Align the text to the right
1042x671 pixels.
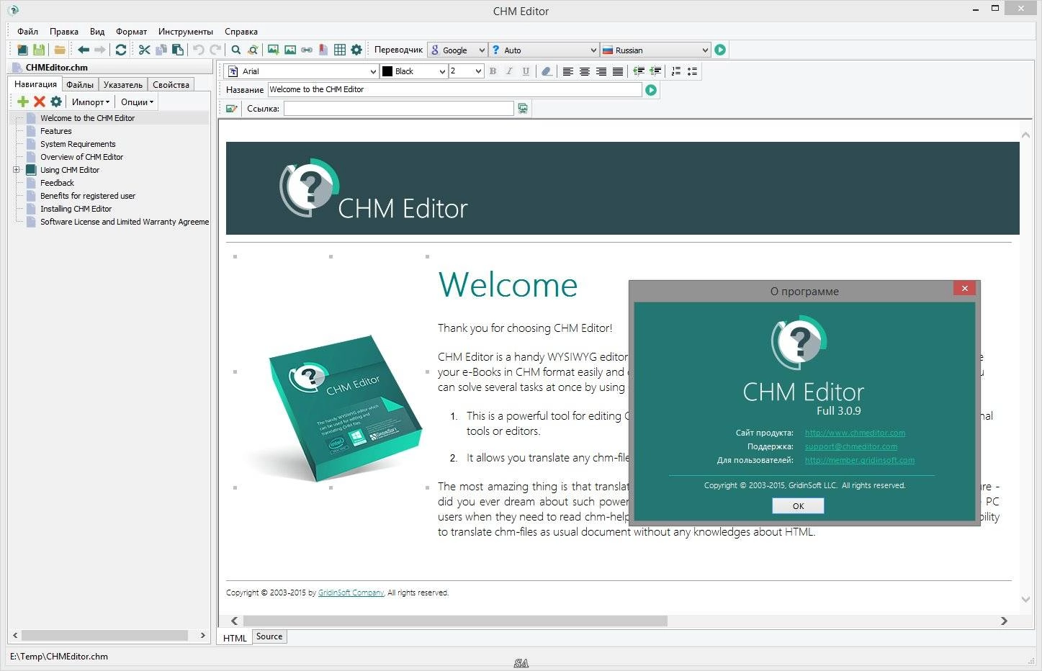pos(601,71)
